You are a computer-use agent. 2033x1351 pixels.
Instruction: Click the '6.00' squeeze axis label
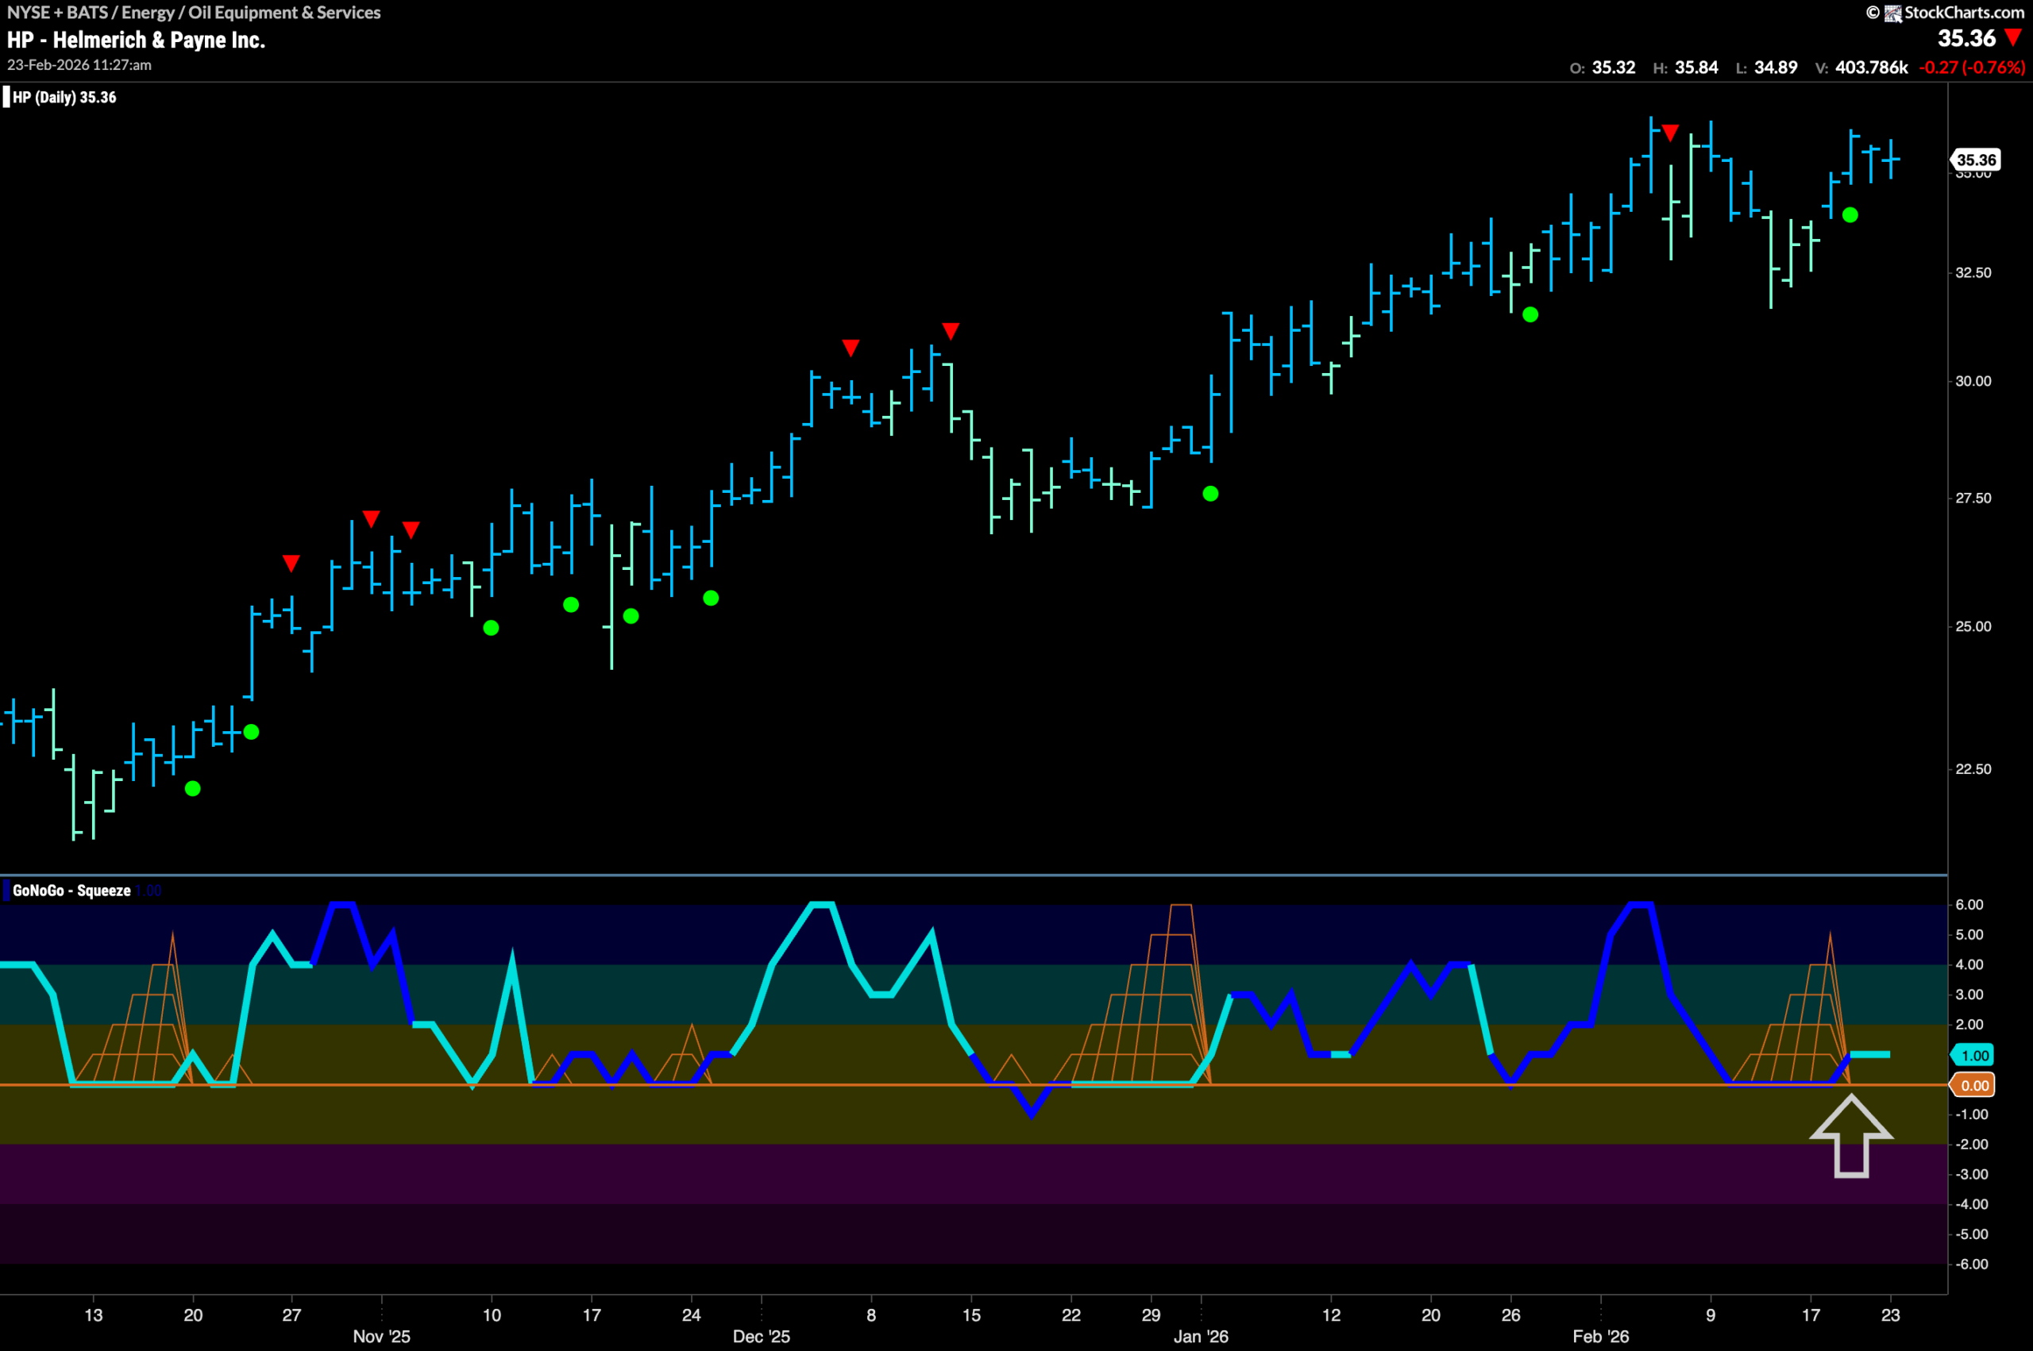[x=1970, y=905]
